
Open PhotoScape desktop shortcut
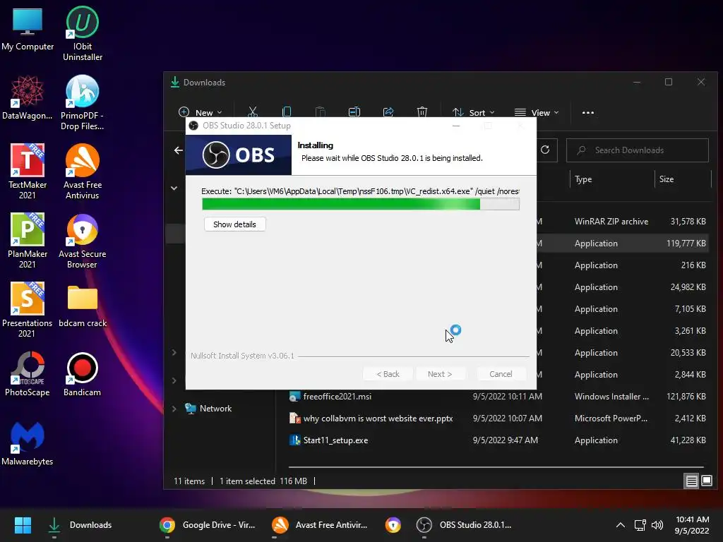tap(28, 374)
